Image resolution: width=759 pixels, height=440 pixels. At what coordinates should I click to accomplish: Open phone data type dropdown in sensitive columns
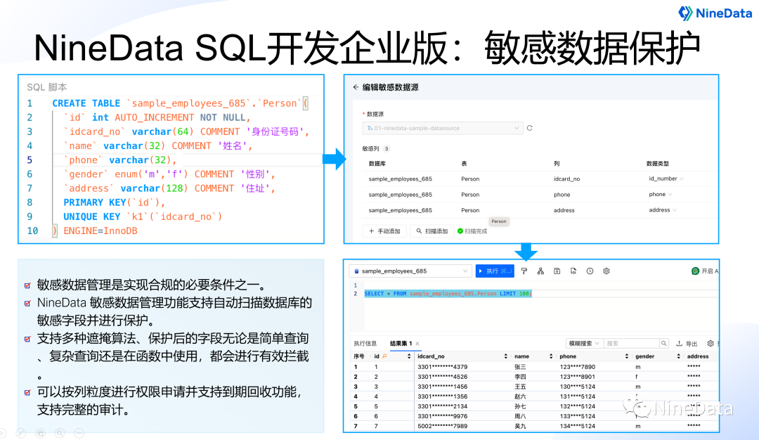(661, 194)
